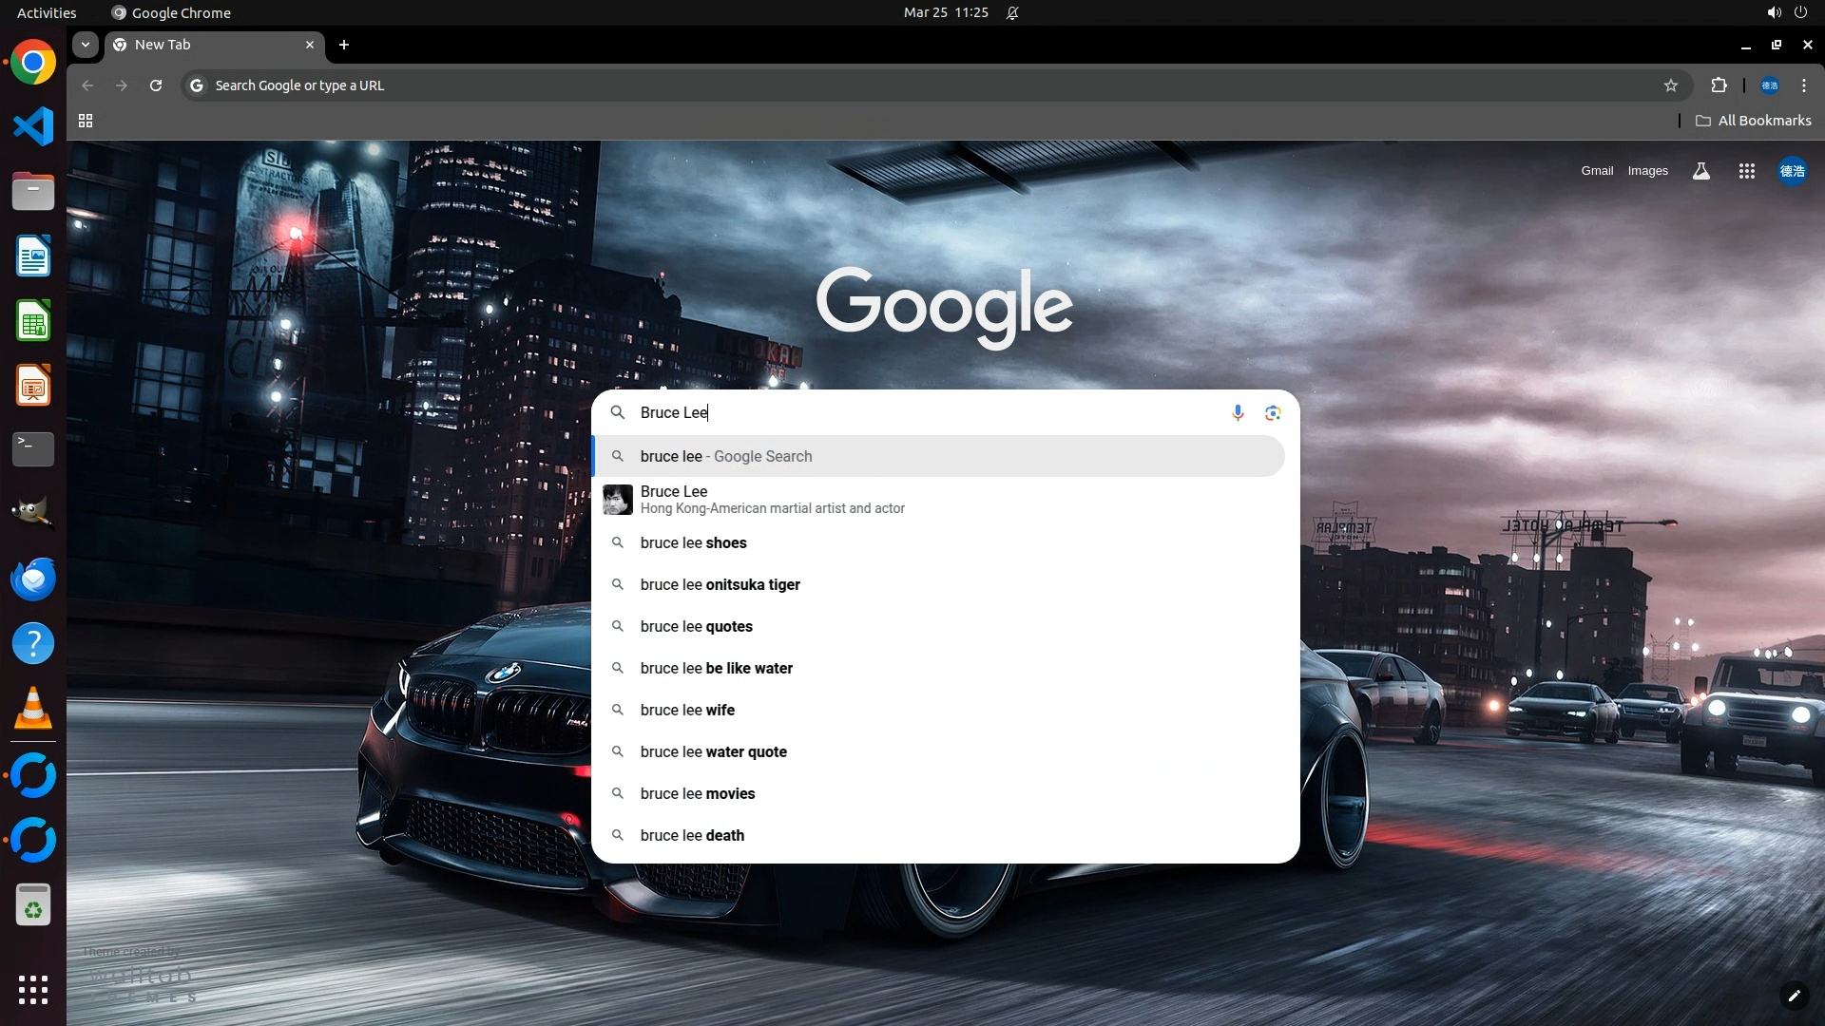Click the Customize Chrome pencil icon
This screenshot has width=1825, height=1026.
[1794, 996]
